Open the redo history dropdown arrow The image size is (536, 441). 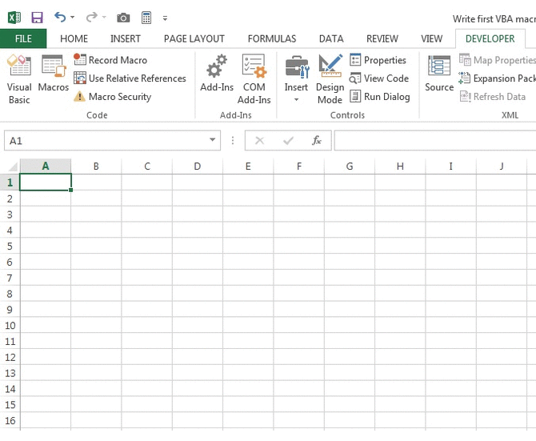(104, 17)
